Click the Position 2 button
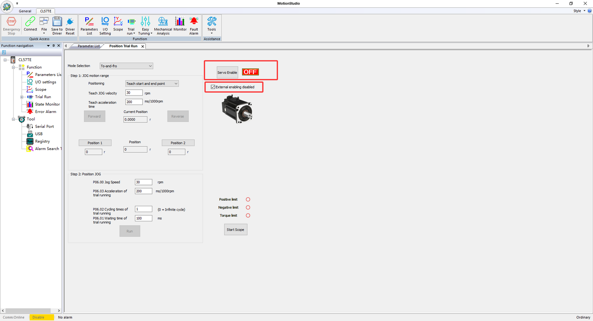This screenshot has width=593, height=321. [x=178, y=143]
